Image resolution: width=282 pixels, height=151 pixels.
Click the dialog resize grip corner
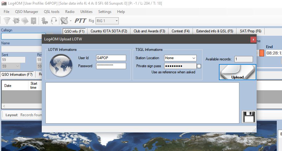coord(254,130)
